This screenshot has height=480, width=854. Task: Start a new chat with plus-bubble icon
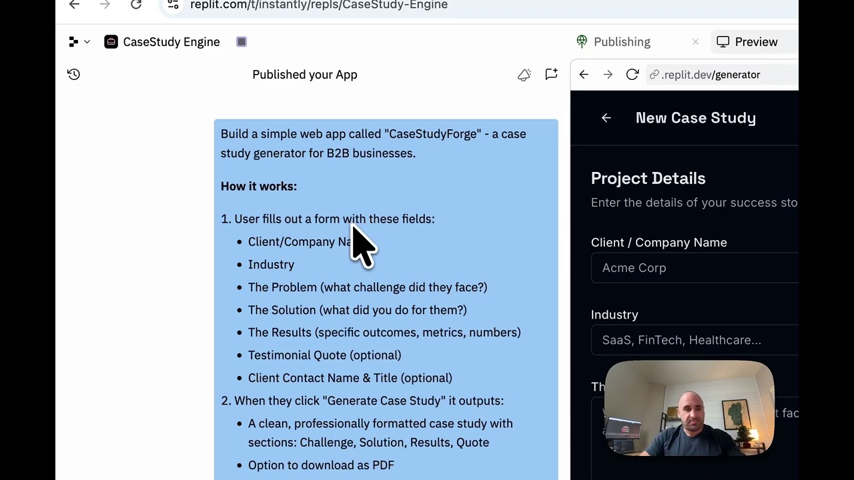[x=551, y=75]
